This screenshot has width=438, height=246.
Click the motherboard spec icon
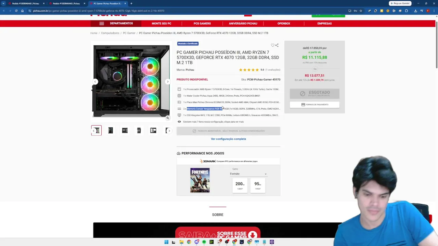179,102
